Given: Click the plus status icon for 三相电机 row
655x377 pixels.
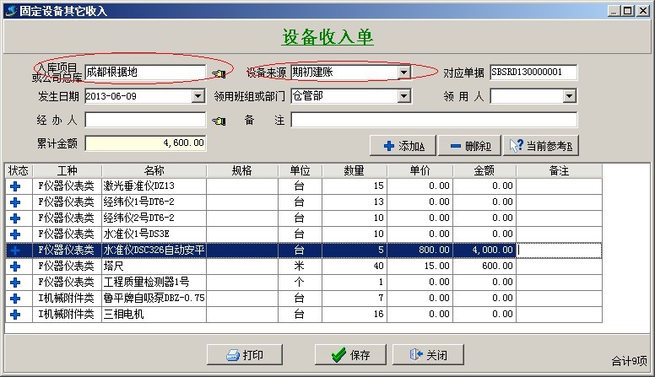Looking at the screenshot, I should pos(15,314).
